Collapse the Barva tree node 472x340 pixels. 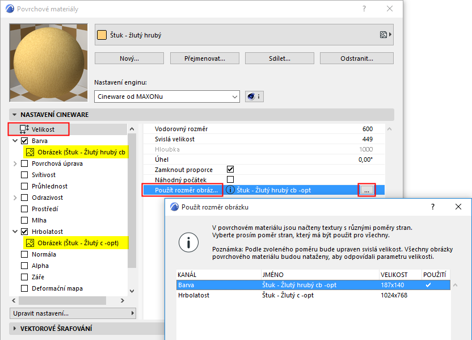[x=15, y=141]
